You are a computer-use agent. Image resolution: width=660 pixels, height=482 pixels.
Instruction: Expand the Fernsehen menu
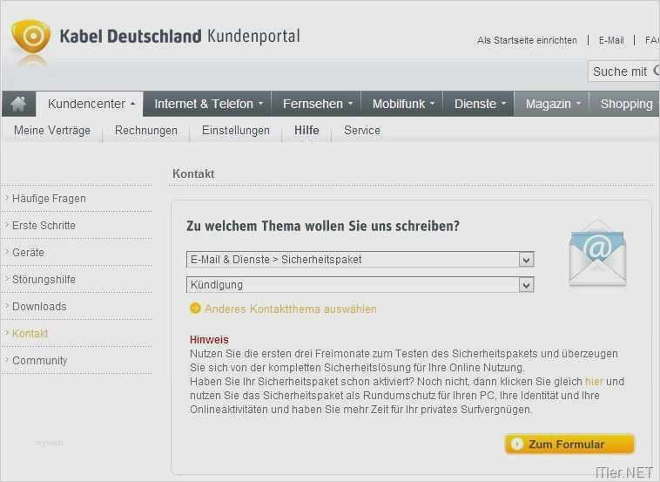[317, 104]
